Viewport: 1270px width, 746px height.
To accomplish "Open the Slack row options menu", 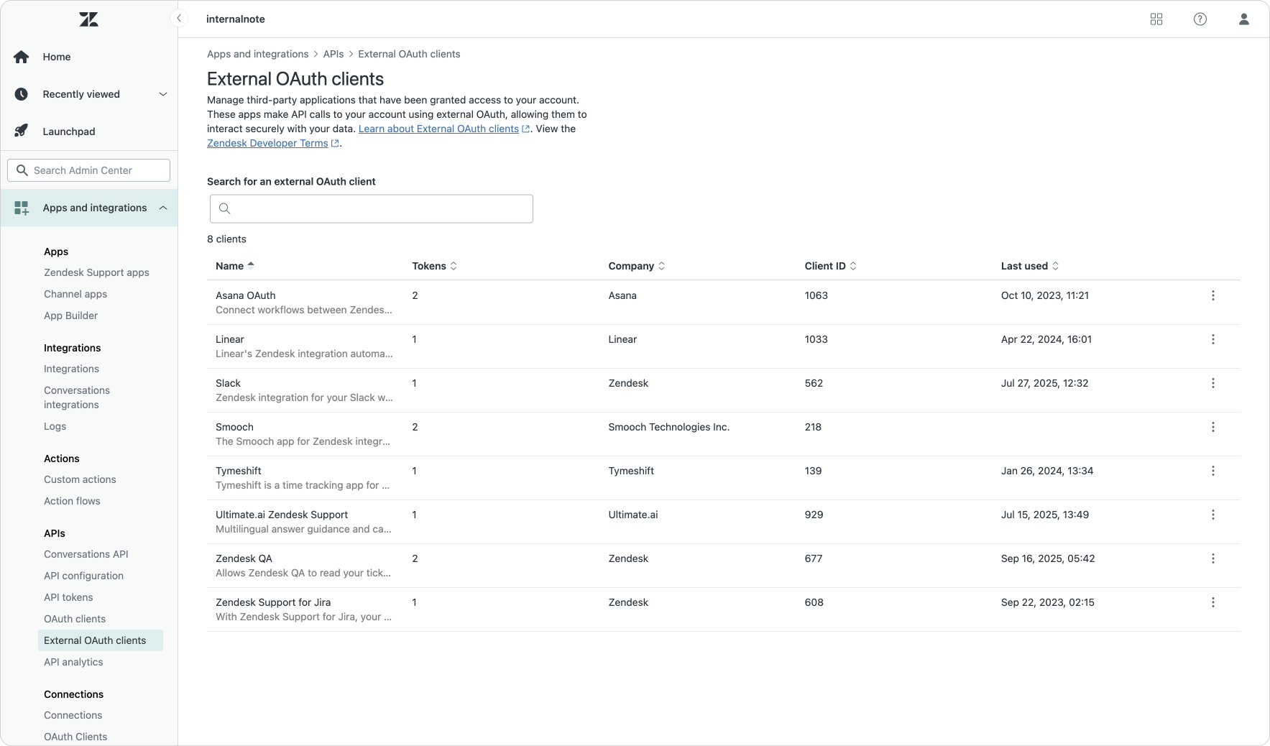I will pyautogui.click(x=1213, y=383).
